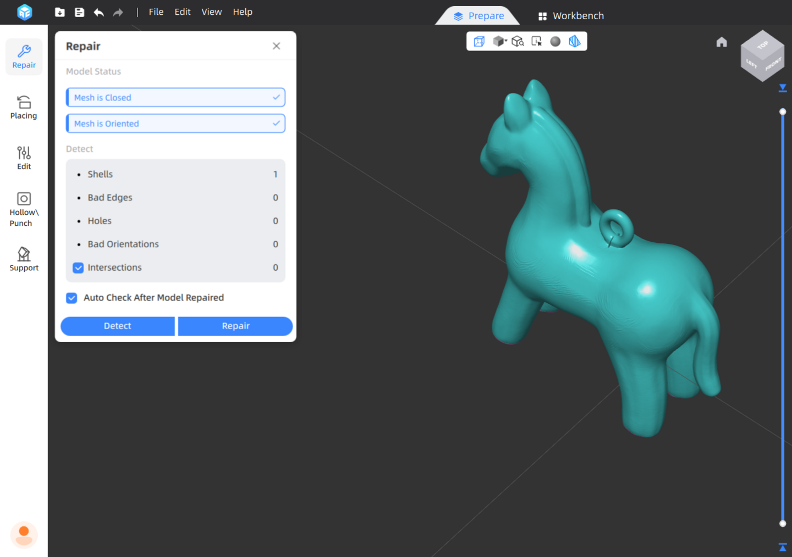Click the top handle of layer slider
Image resolution: width=792 pixels, height=557 pixels.
(783, 112)
